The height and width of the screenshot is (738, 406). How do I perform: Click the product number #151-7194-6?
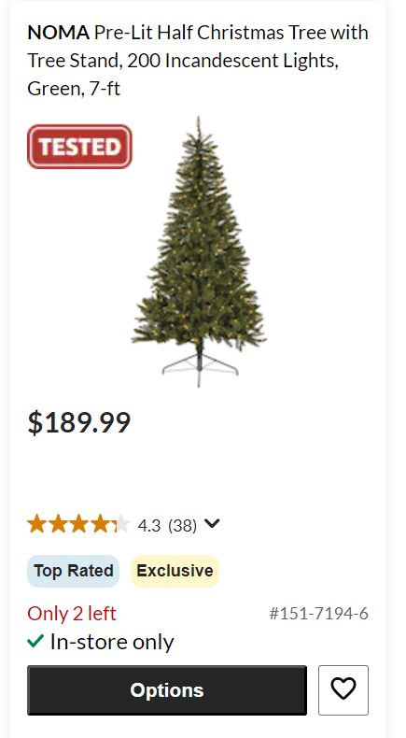pyautogui.click(x=318, y=613)
